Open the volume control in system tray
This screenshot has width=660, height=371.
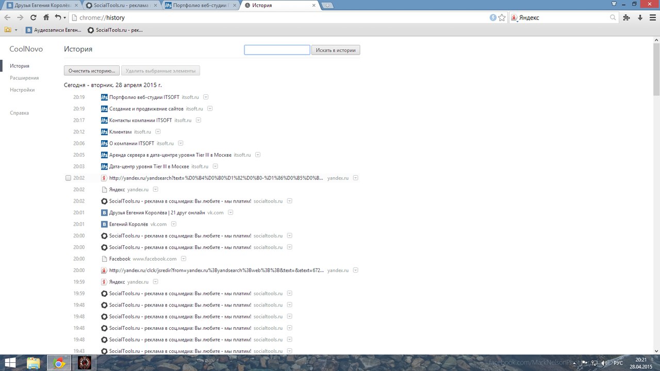coord(604,363)
